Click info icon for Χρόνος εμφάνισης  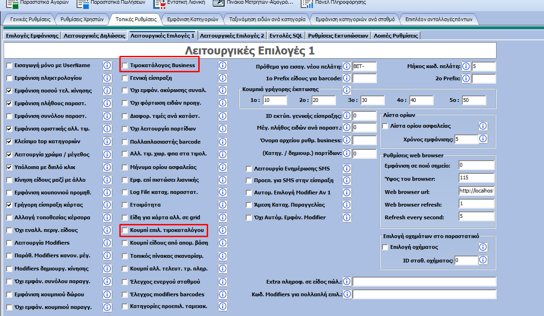(x=483, y=139)
